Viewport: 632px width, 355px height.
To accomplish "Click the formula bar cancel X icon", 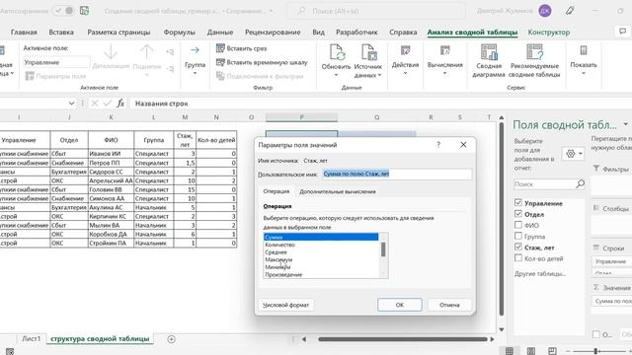I will pos(95,104).
